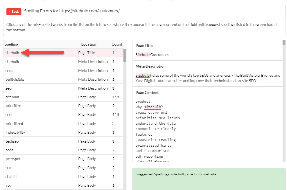Select the indexability spelling row

click(x=63, y=132)
